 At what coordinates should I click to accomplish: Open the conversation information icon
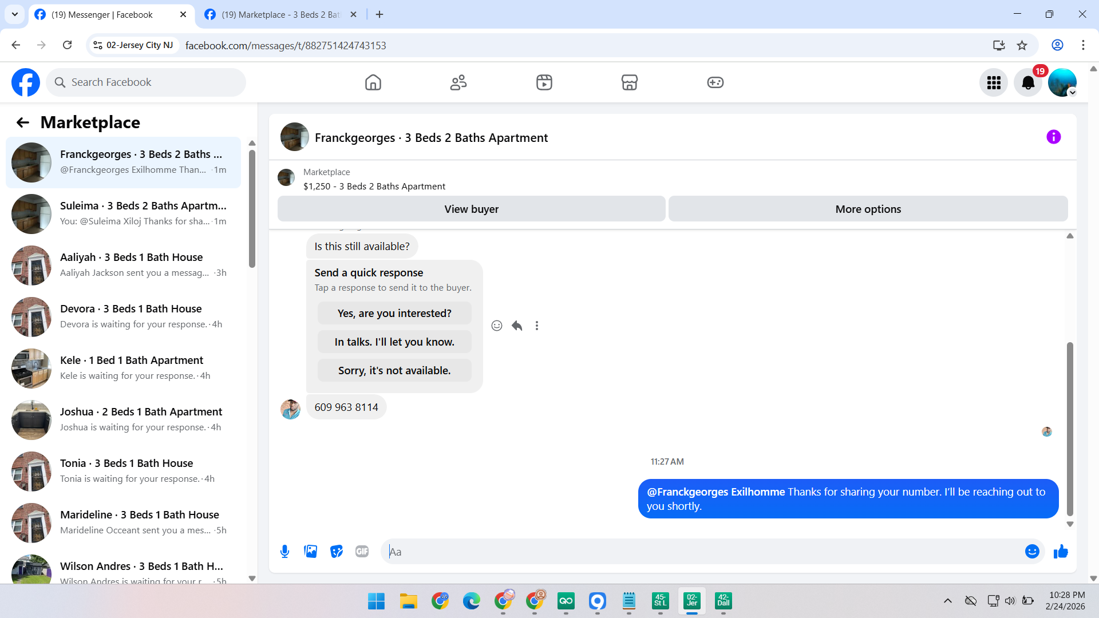(x=1053, y=137)
